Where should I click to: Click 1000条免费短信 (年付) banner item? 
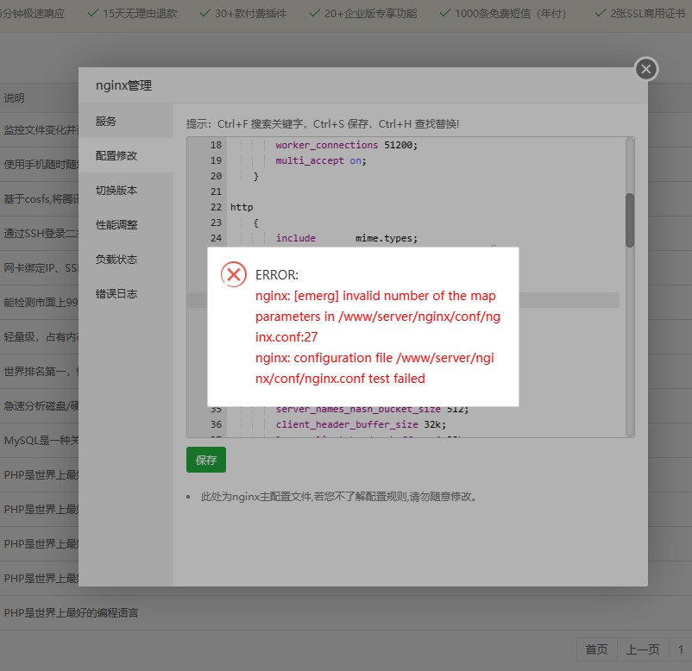click(x=503, y=14)
